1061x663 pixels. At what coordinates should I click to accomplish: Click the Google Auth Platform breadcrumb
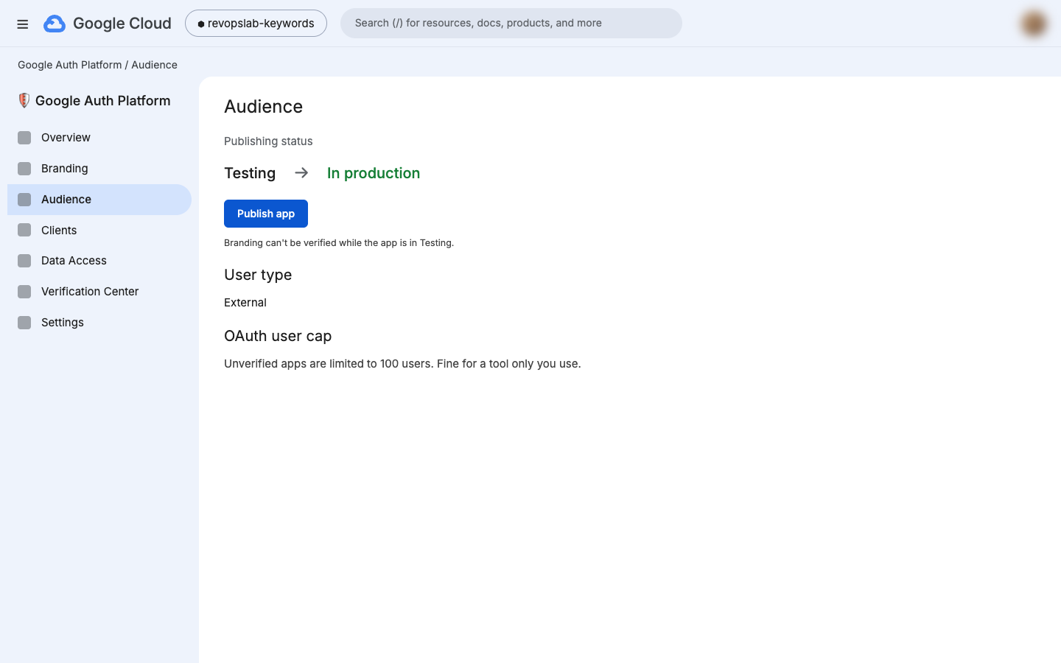[70, 65]
